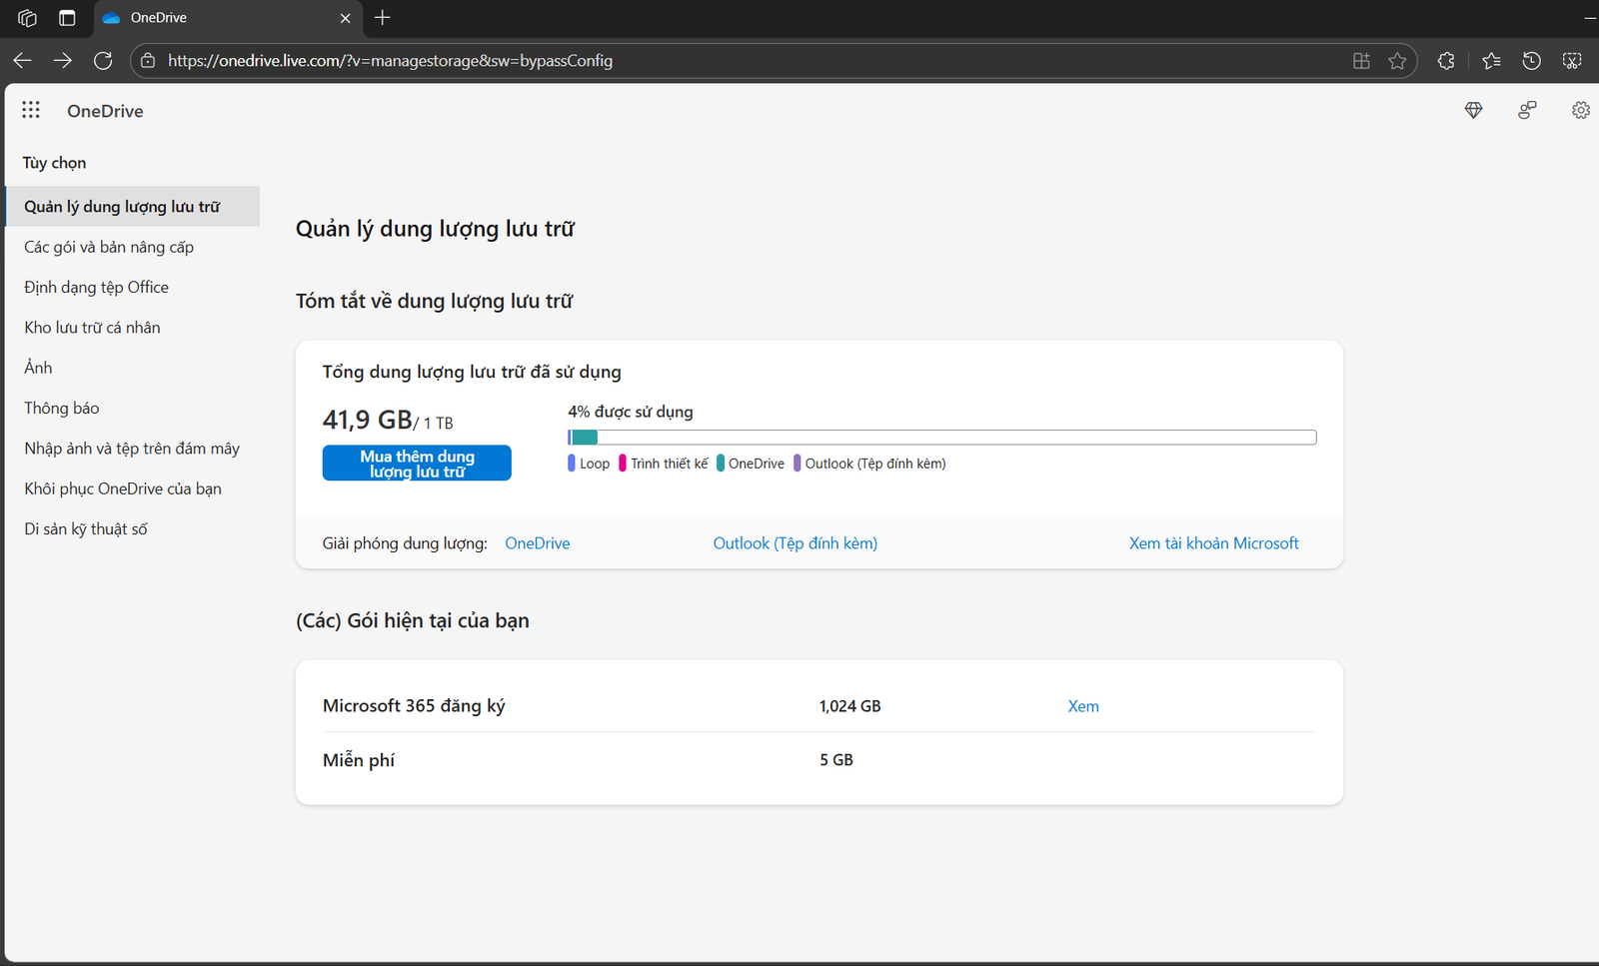
Task: Click Xem link for Microsoft 365 plan
Action: (1083, 706)
